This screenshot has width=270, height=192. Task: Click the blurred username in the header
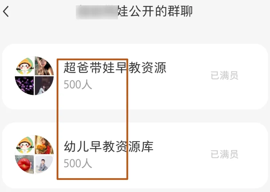pyautogui.click(x=97, y=12)
